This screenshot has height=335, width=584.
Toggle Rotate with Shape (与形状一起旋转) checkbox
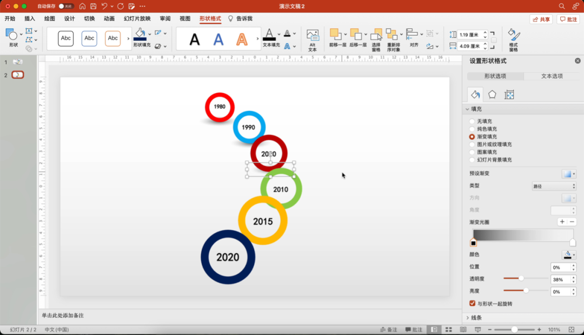[x=472, y=303]
